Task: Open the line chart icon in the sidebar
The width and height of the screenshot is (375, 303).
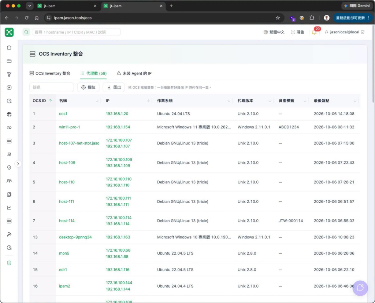Action: [9, 208]
